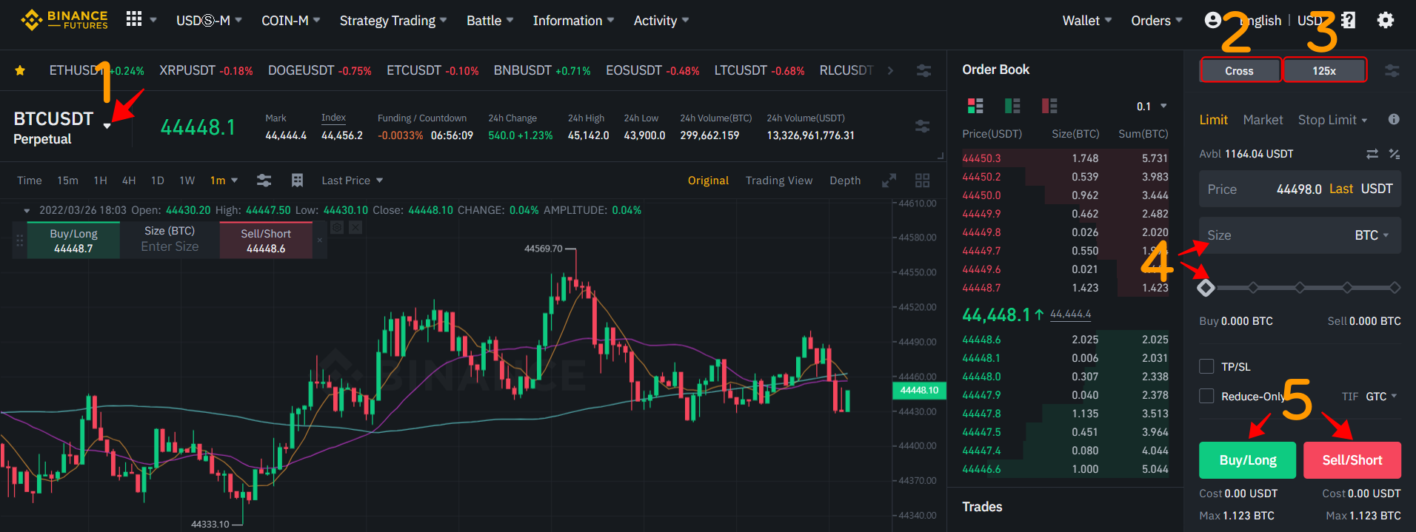The width and height of the screenshot is (1416, 532).
Task: Open the fee calculator icon
Action: coord(1395,154)
